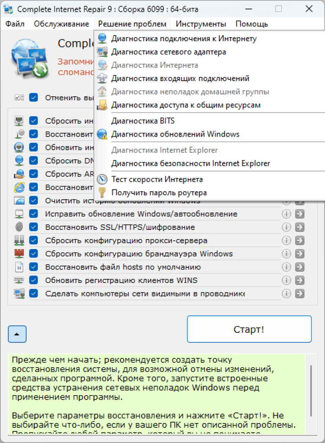This screenshot has width=325, height=443.
Task: Click globe icon for Internet connection diagnostics
Action: (x=102, y=38)
